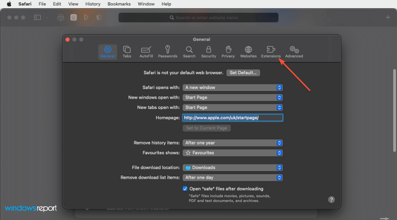Open the Websites preferences pane
This screenshot has height=220, width=397.
click(248, 52)
